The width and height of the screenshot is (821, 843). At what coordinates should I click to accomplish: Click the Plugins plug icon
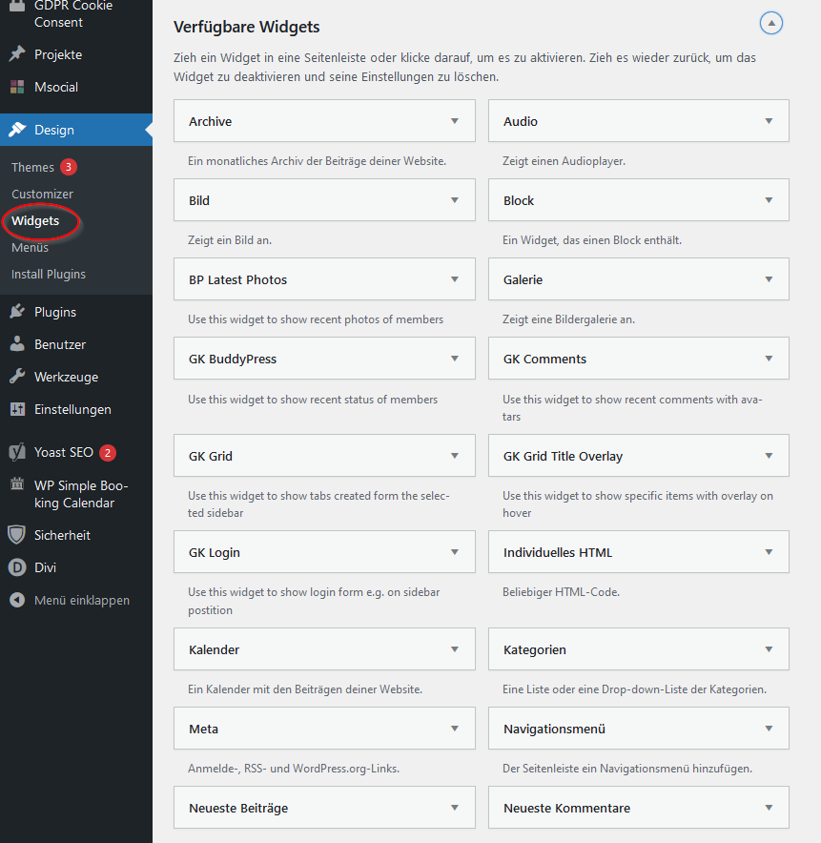tap(17, 312)
